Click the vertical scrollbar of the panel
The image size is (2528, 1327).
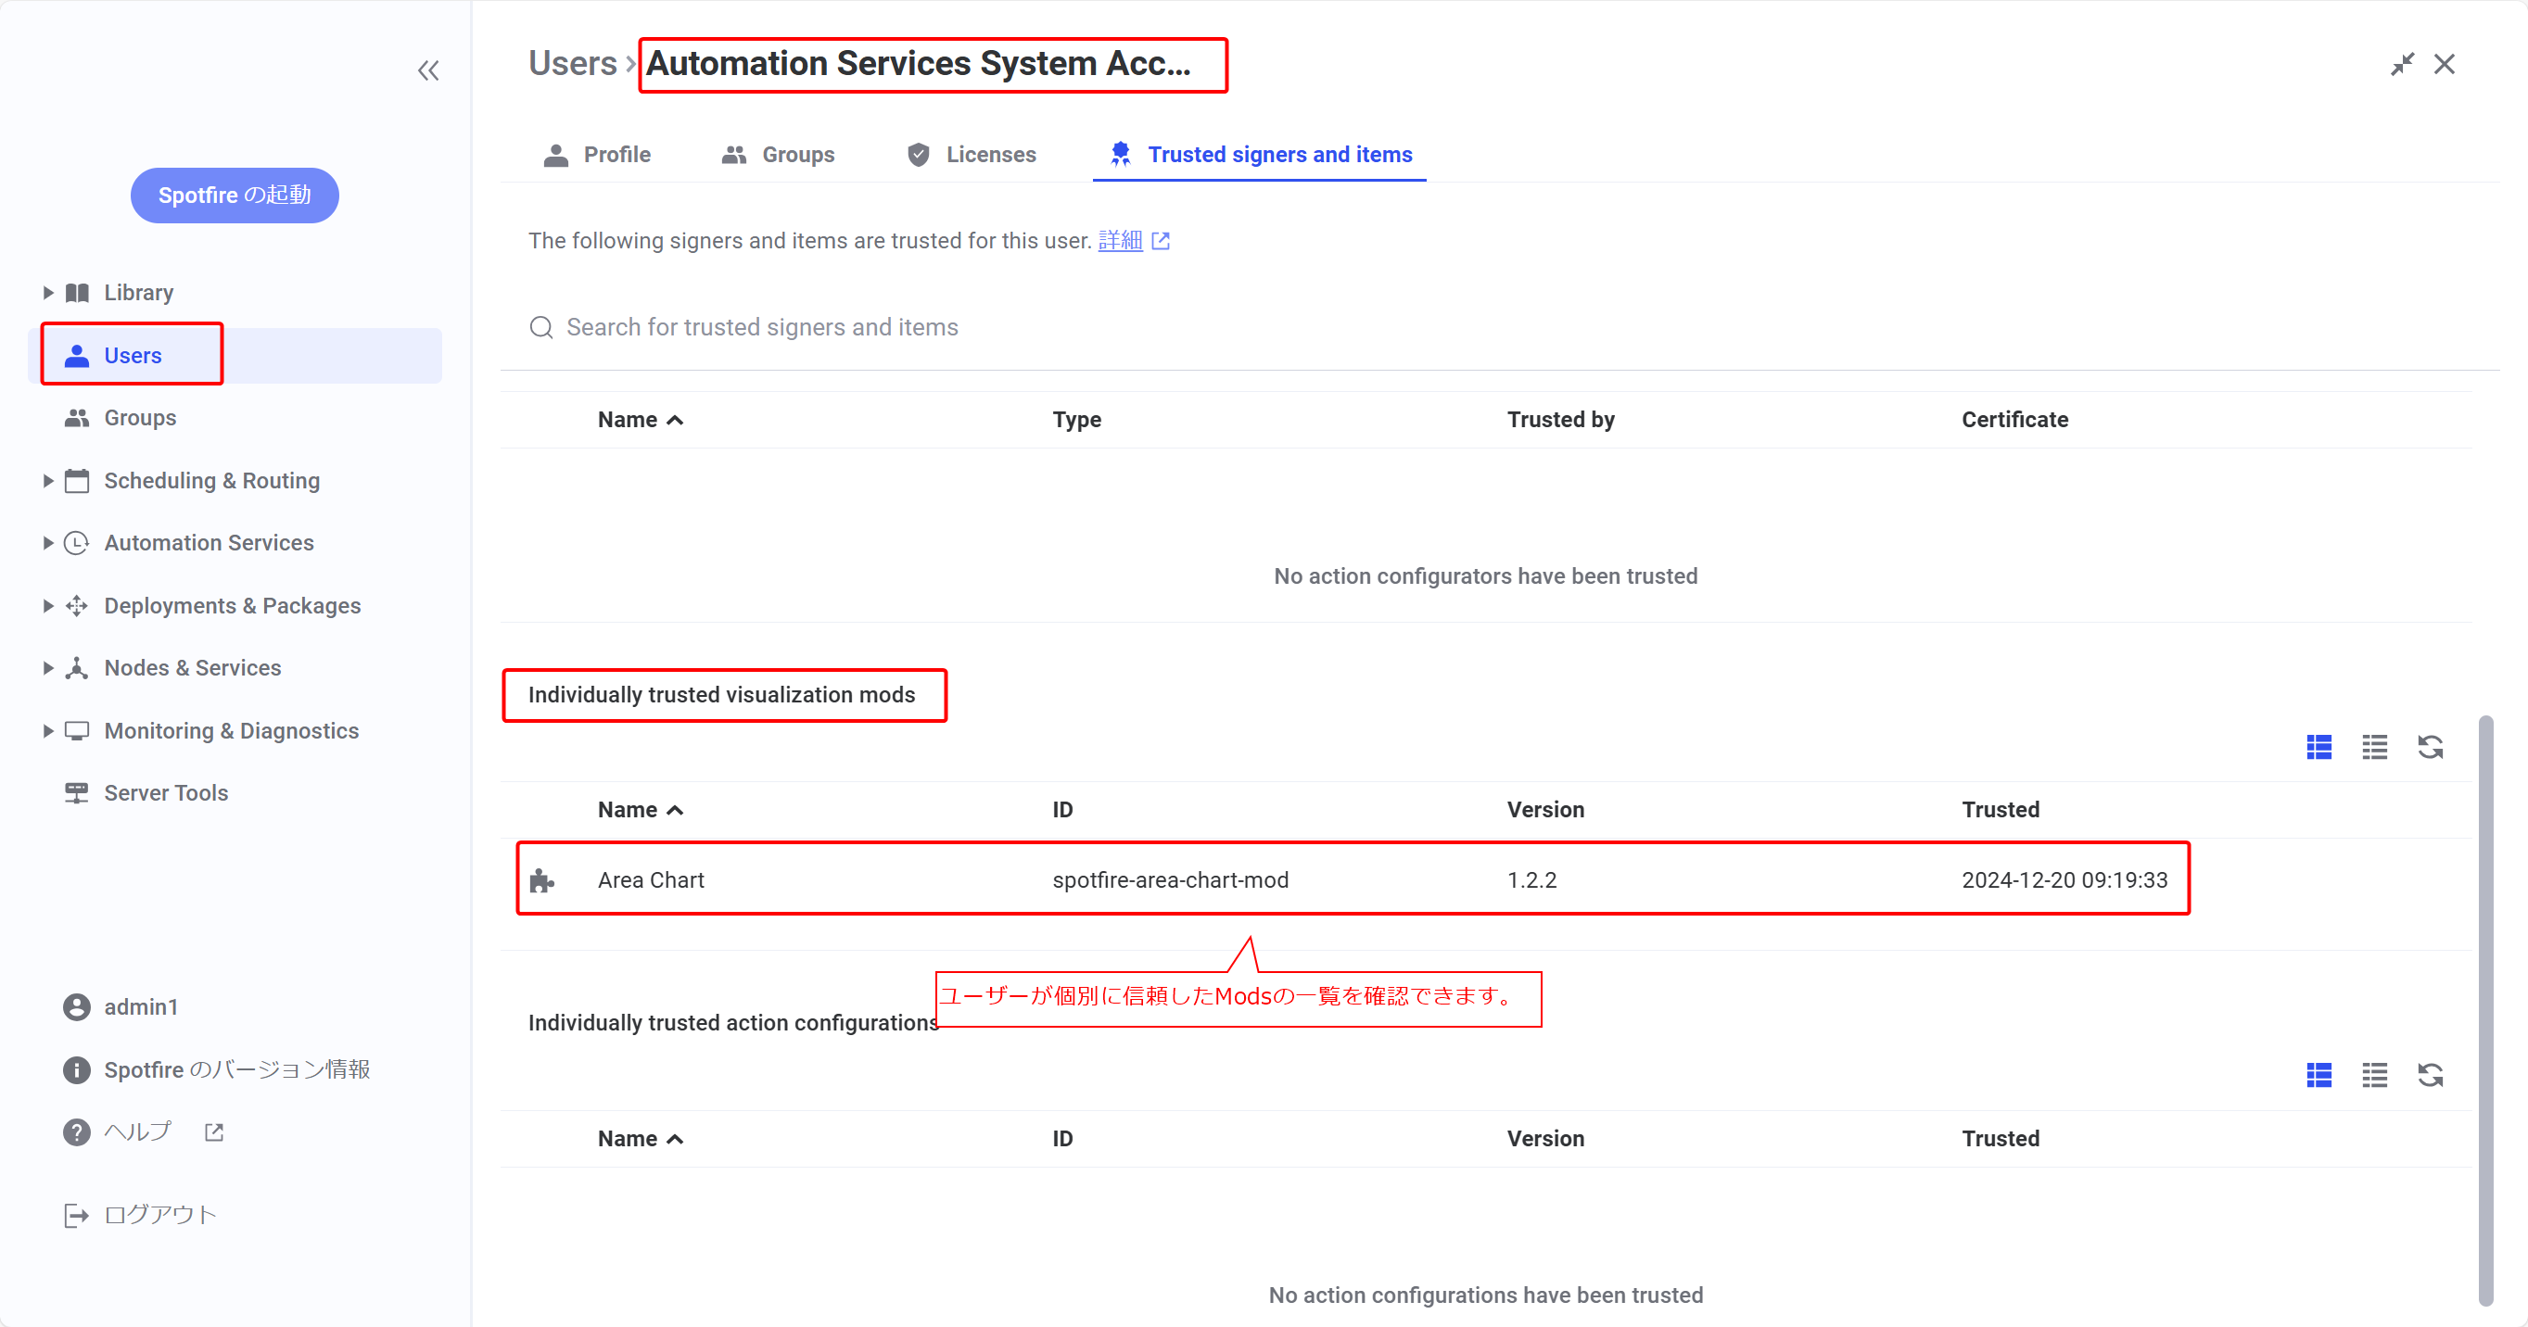point(2484,1011)
